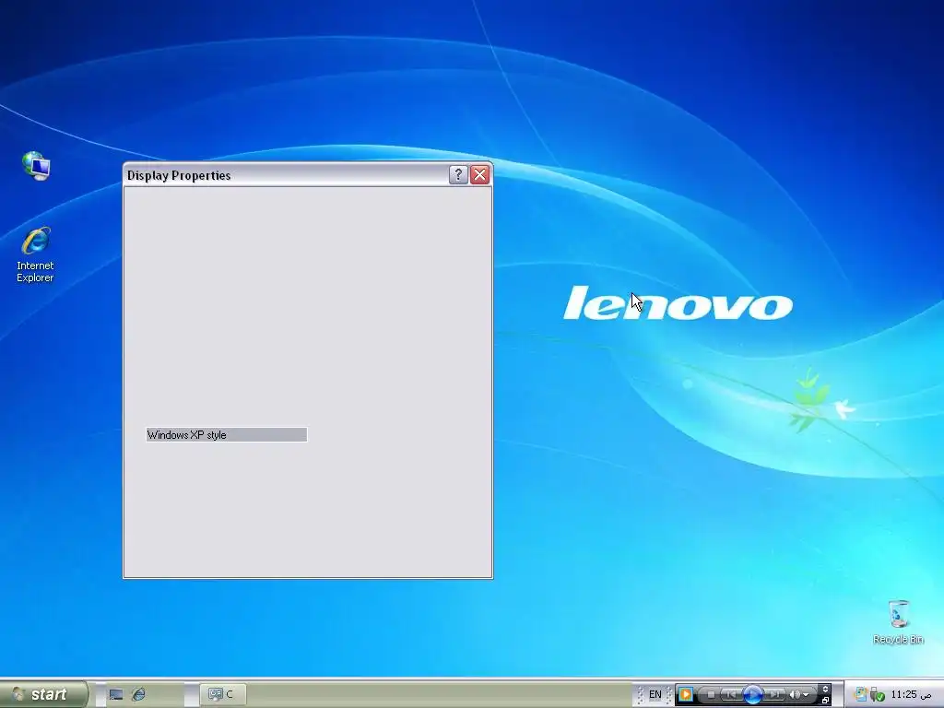The image size is (944, 708).
Task: Open the Start menu
Action: tap(43, 694)
